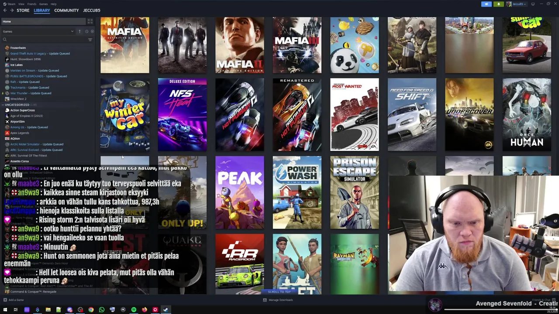
Task: Select Trackmania in game list
Action: coord(30,88)
